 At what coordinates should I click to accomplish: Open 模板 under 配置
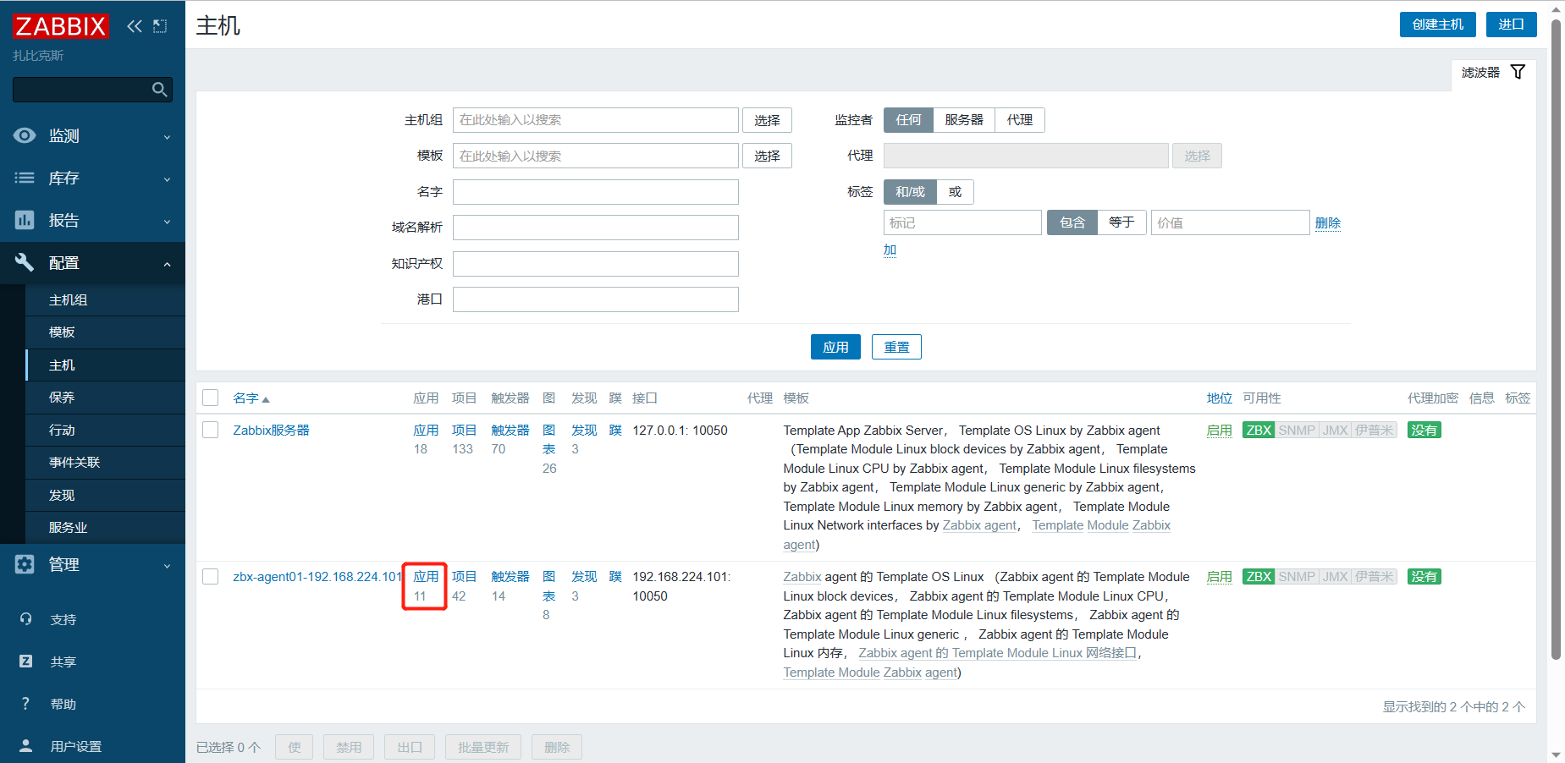[105, 332]
